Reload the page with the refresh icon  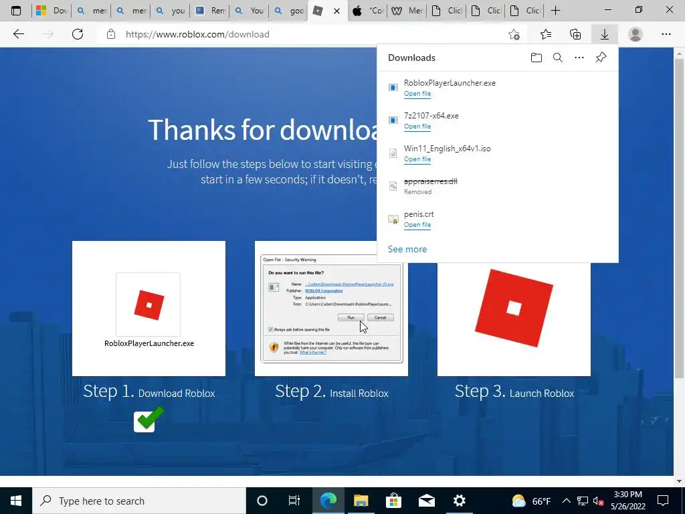(x=78, y=34)
